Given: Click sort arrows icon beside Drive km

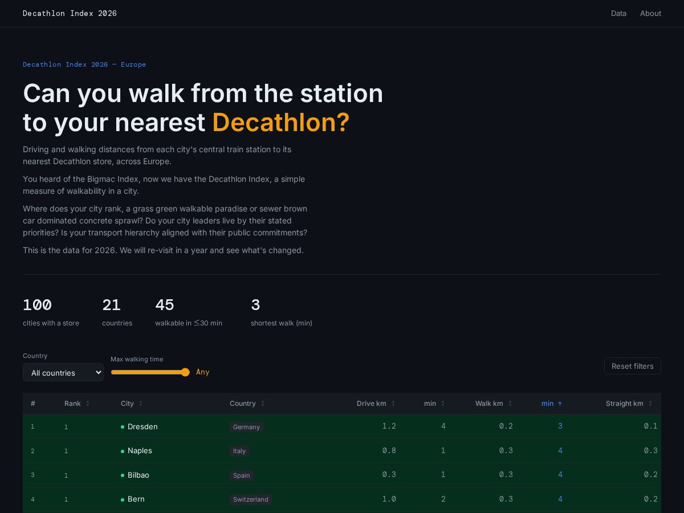Looking at the screenshot, I should [393, 404].
